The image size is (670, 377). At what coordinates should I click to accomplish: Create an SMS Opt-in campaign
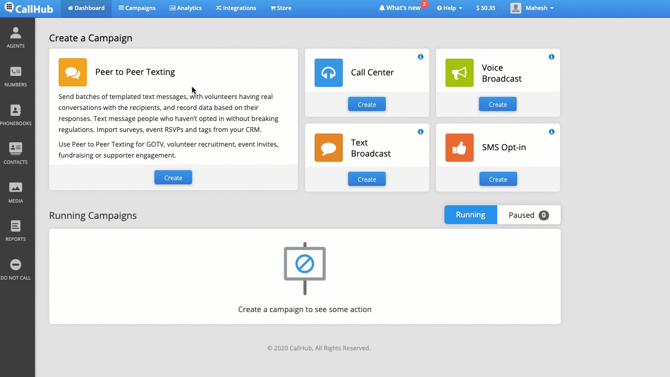click(498, 179)
